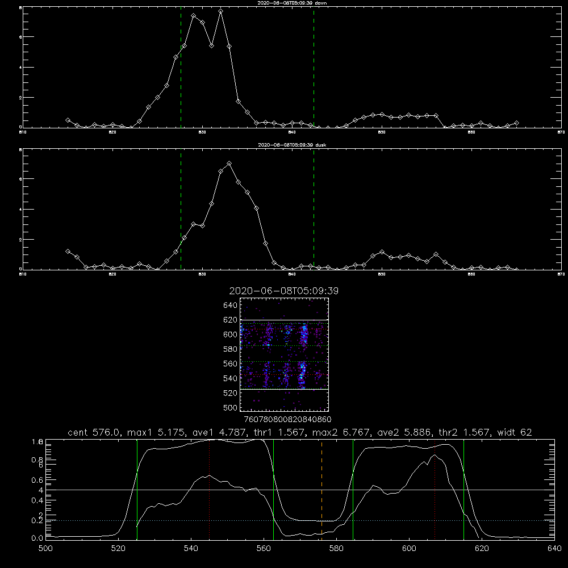Click the heatmap y-axis label 600
The width and height of the screenshot is (568, 568).
231,335
